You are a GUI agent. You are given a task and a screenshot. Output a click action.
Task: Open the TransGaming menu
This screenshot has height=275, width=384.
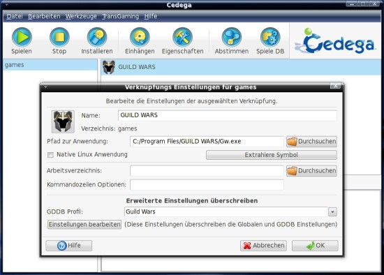pyautogui.click(x=121, y=17)
